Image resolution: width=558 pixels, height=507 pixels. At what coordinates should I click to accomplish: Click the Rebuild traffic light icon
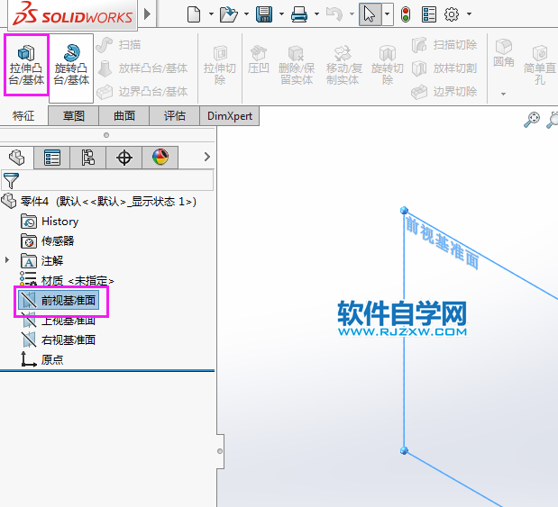click(x=406, y=14)
